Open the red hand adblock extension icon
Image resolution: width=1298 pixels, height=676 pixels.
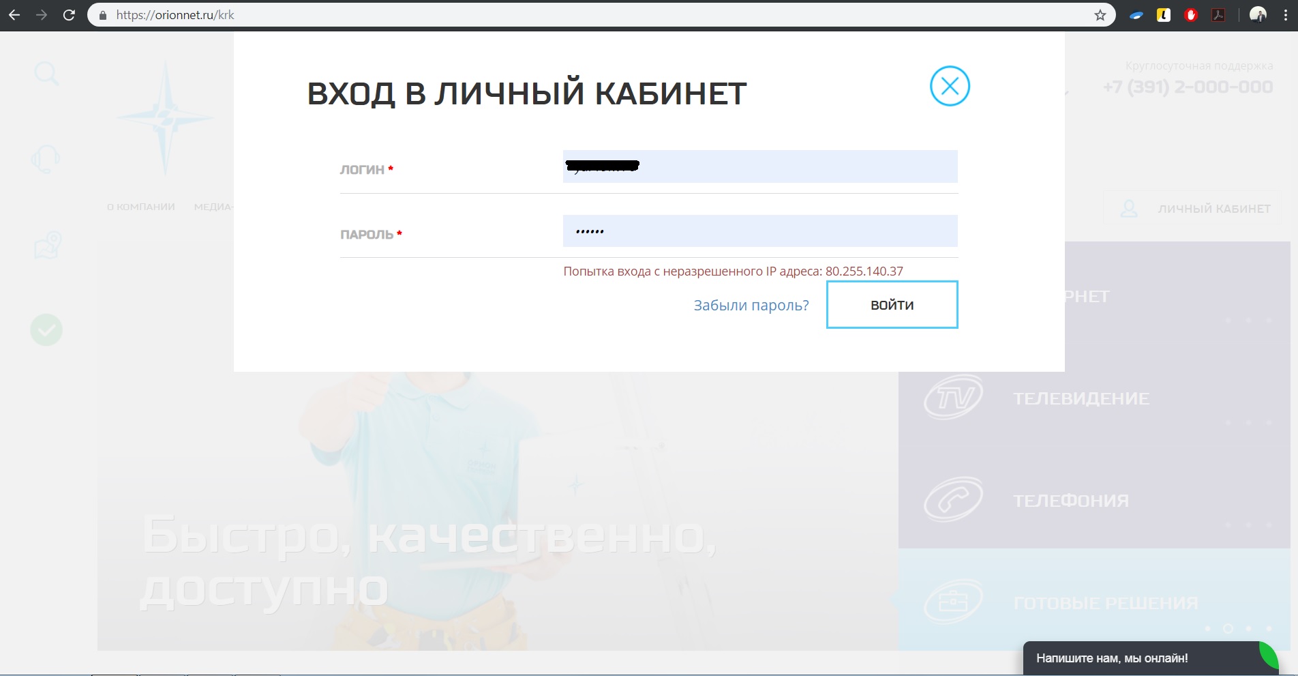pos(1191,15)
